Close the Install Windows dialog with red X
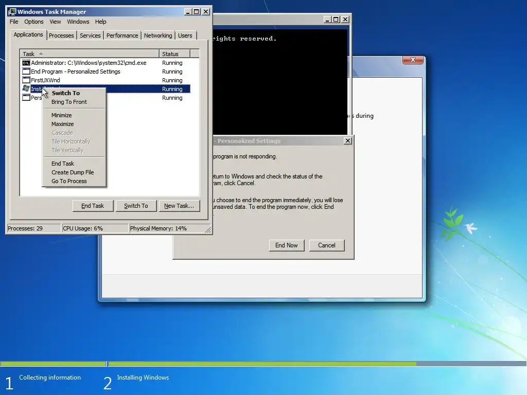Screen dimensions: 527x395 [x=413, y=60]
